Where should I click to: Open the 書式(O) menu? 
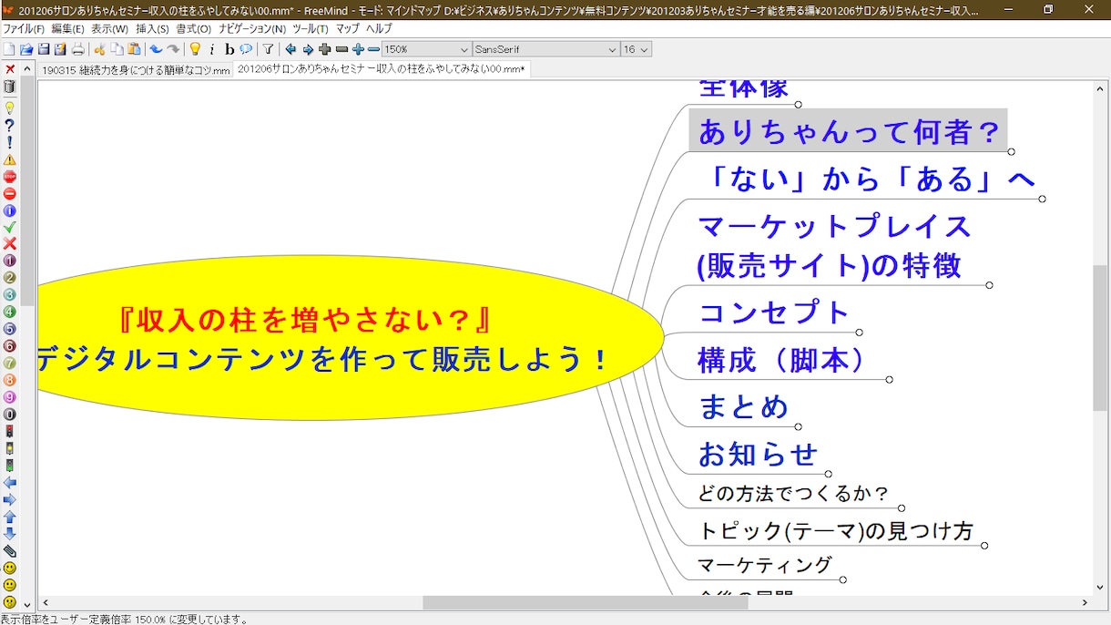pos(194,29)
